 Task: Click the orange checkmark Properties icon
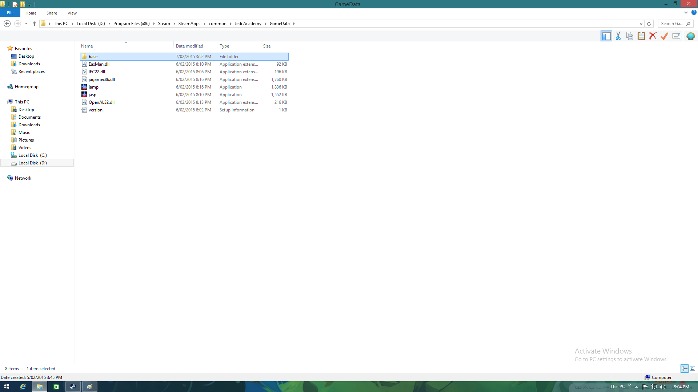(665, 36)
